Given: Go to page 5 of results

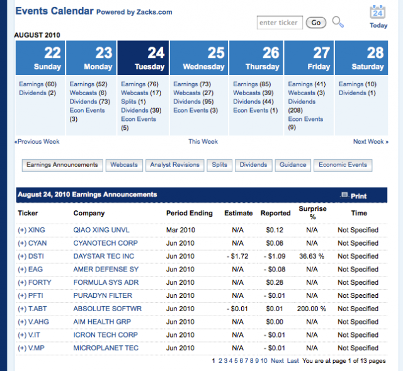Looking at the screenshot, I should click(236, 361).
